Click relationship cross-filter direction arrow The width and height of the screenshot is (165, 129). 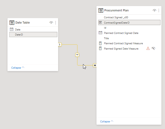click(77, 55)
